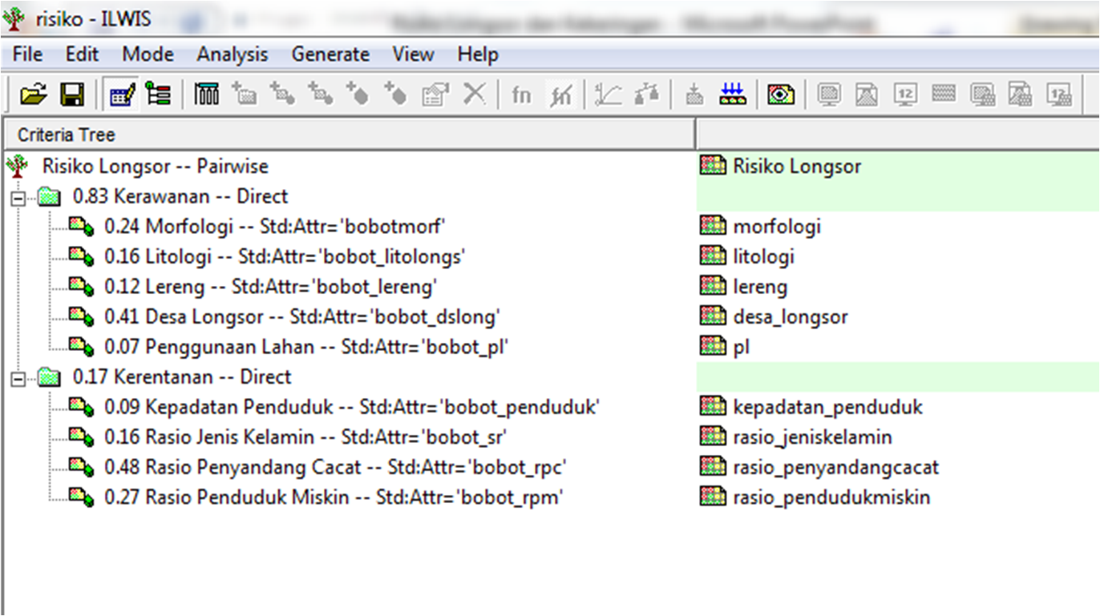
Task: Click the ILWIS tree icon in title bar
Action: point(14,20)
